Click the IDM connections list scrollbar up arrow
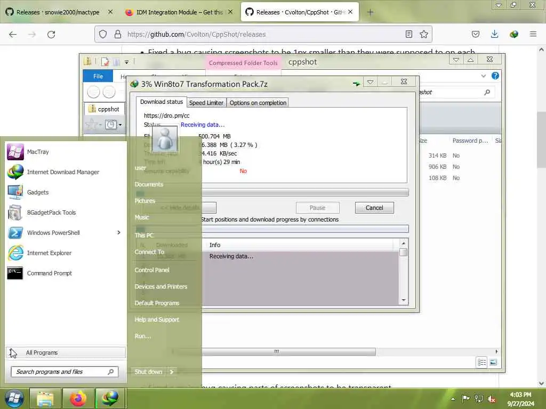 (404, 243)
